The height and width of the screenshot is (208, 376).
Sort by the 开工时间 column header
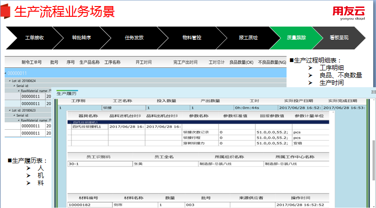point(144,62)
